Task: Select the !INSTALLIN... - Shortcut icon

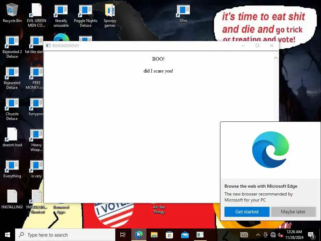Action: pyautogui.click(x=36, y=202)
